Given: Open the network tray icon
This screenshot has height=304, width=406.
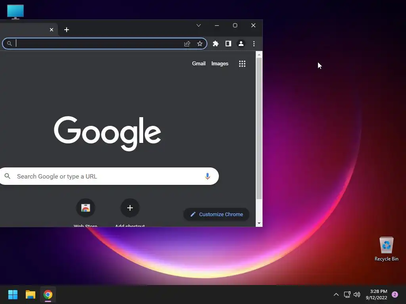Looking at the screenshot, I should point(347,294).
